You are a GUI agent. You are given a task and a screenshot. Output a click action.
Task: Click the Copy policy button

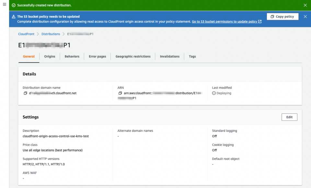pyautogui.click(x=282, y=16)
